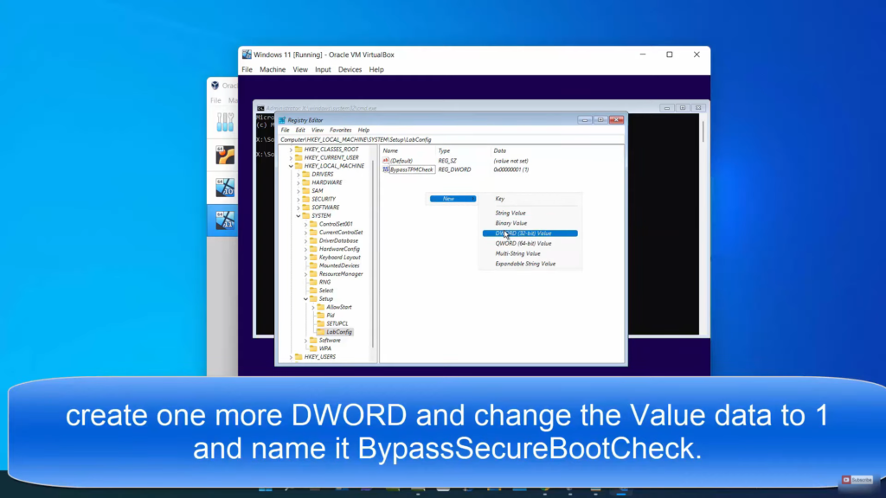
Task: Click the YouTube Subscribe button
Action: click(x=857, y=480)
